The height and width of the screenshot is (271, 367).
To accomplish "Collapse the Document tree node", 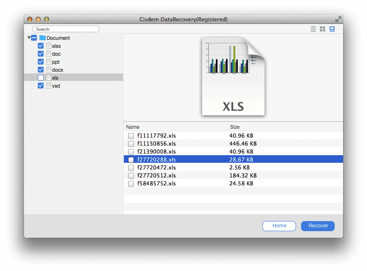I will tap(29, 38).
